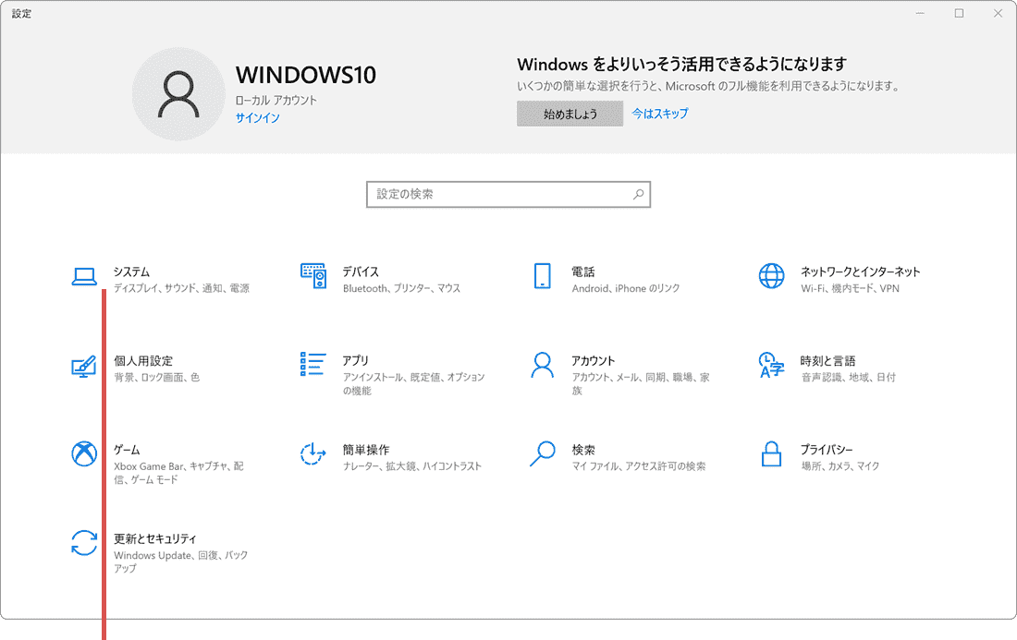Viewport: 1017px width, 640px height.
Task: Click the サインイン link under WINDOWS10
Action: [257, 118]
